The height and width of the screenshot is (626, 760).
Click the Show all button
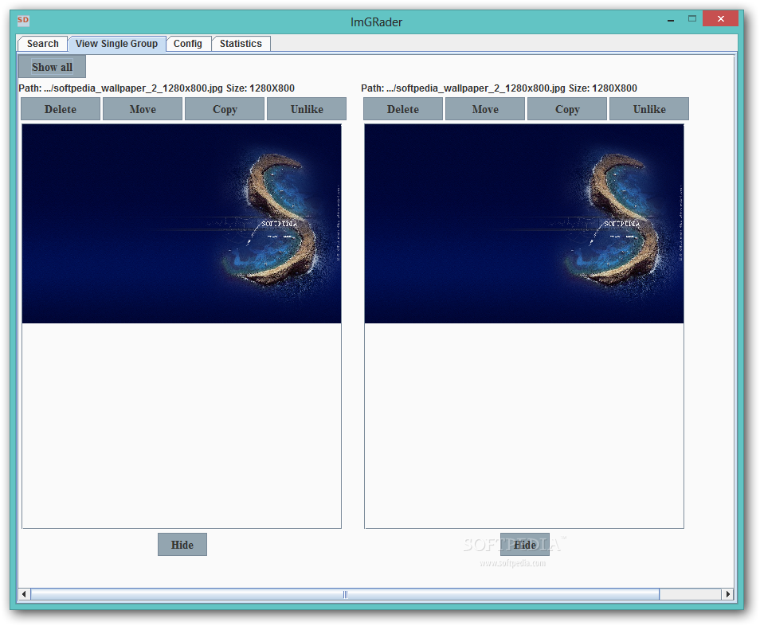[52, 67]
